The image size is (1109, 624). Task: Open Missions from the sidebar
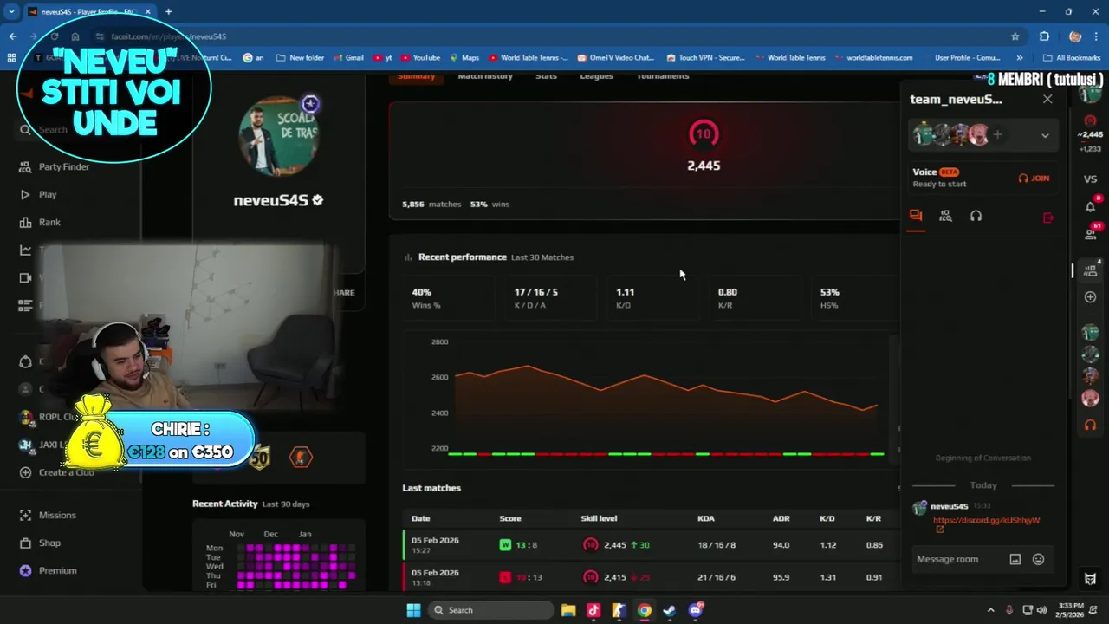pyautogui.click(x=48, y=515)
